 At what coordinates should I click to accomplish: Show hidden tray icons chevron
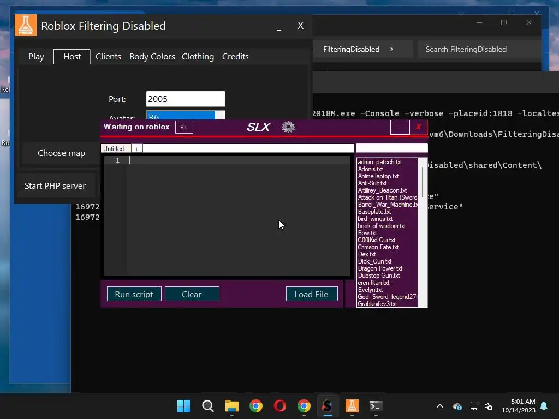pyautogui.click(x=440, y=406)
